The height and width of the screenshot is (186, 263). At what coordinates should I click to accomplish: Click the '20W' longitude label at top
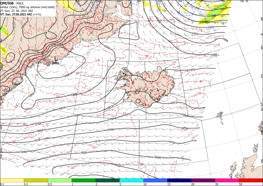(x=139, y=1)
